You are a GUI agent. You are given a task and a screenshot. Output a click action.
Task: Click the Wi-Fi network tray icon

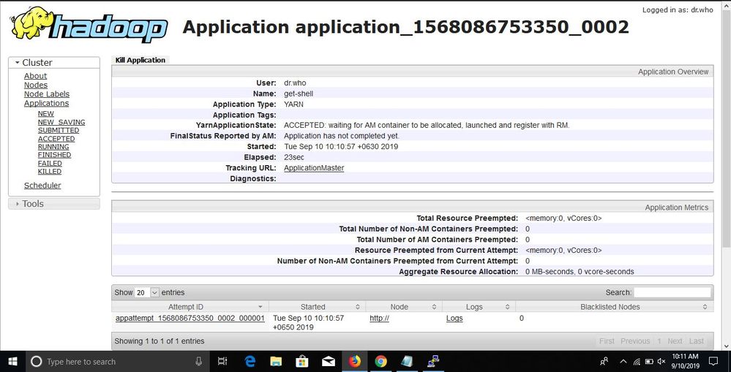637,361
